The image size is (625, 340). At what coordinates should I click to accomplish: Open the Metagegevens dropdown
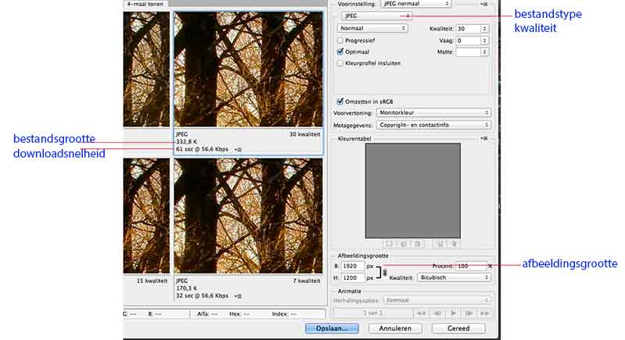coord(434,125)
